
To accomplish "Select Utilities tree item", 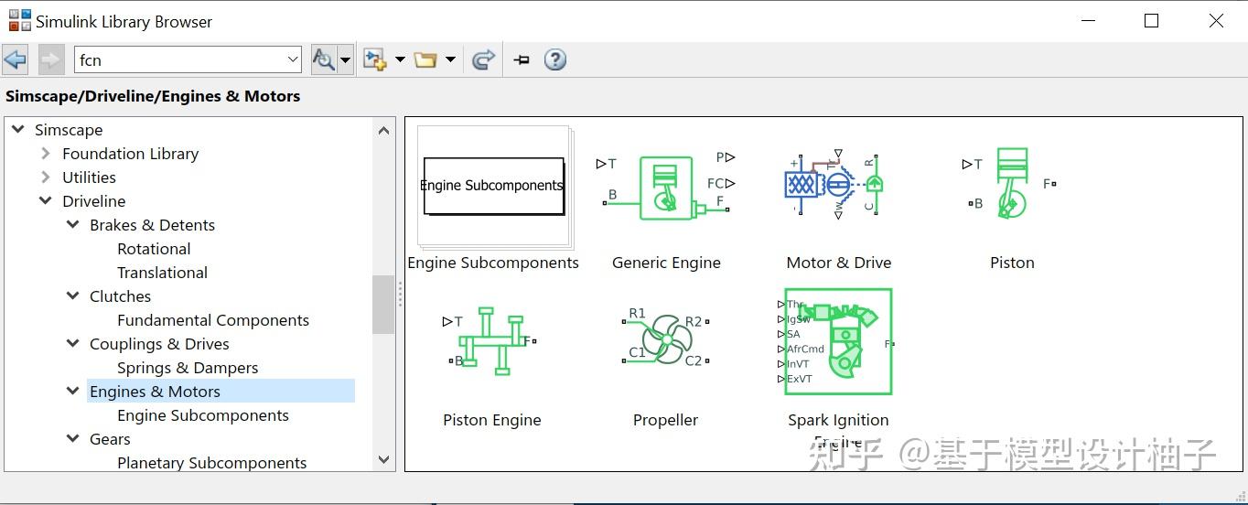I will (89, 177).
